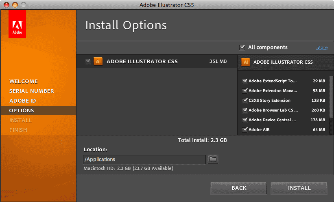The height and width of the screenshot is (202, 334).
Task: Click the components list scrollbar
Action: tap(331, 97)
